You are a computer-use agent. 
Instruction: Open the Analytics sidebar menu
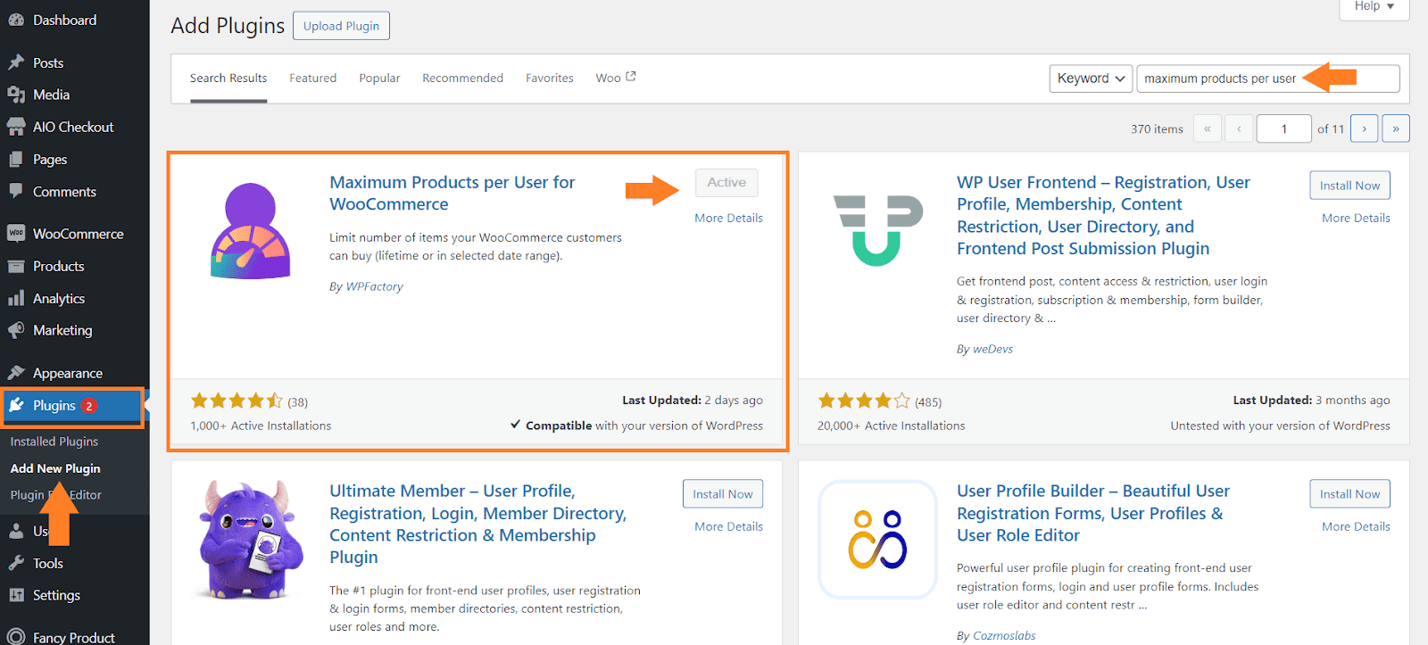point(75,298)
